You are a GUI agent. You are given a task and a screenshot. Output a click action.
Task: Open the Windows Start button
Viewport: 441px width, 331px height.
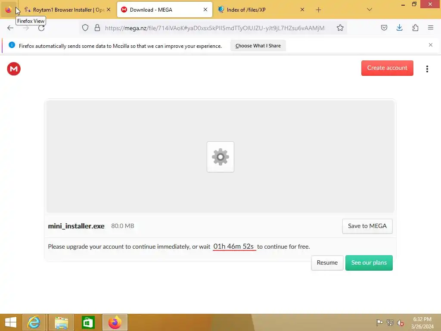(x=11, y=322)
